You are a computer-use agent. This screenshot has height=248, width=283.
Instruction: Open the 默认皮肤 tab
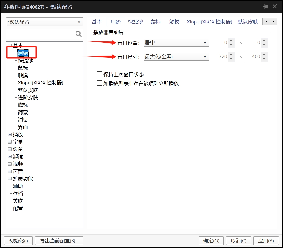click(248, 22)
